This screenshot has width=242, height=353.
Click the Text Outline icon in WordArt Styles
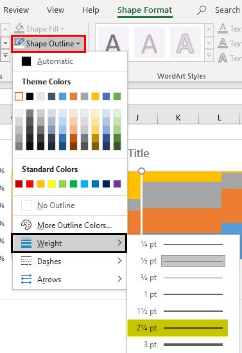(223, 43)
